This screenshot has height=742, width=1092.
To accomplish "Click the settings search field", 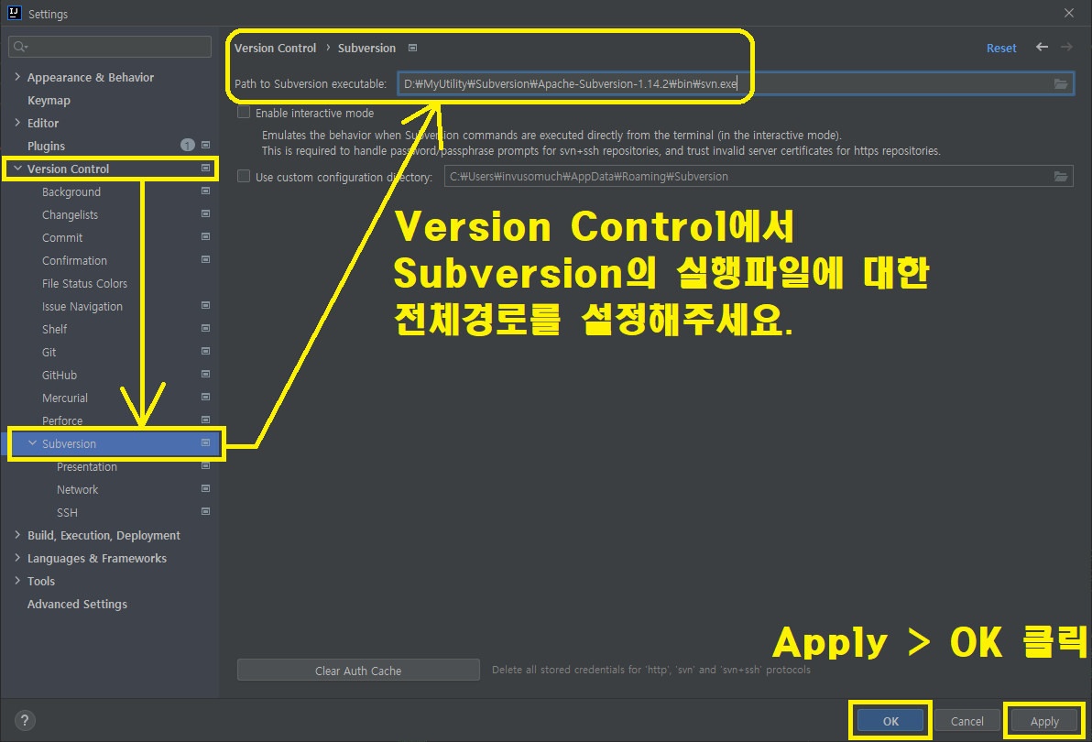I will pyautogui.click(x=110, y=46).
